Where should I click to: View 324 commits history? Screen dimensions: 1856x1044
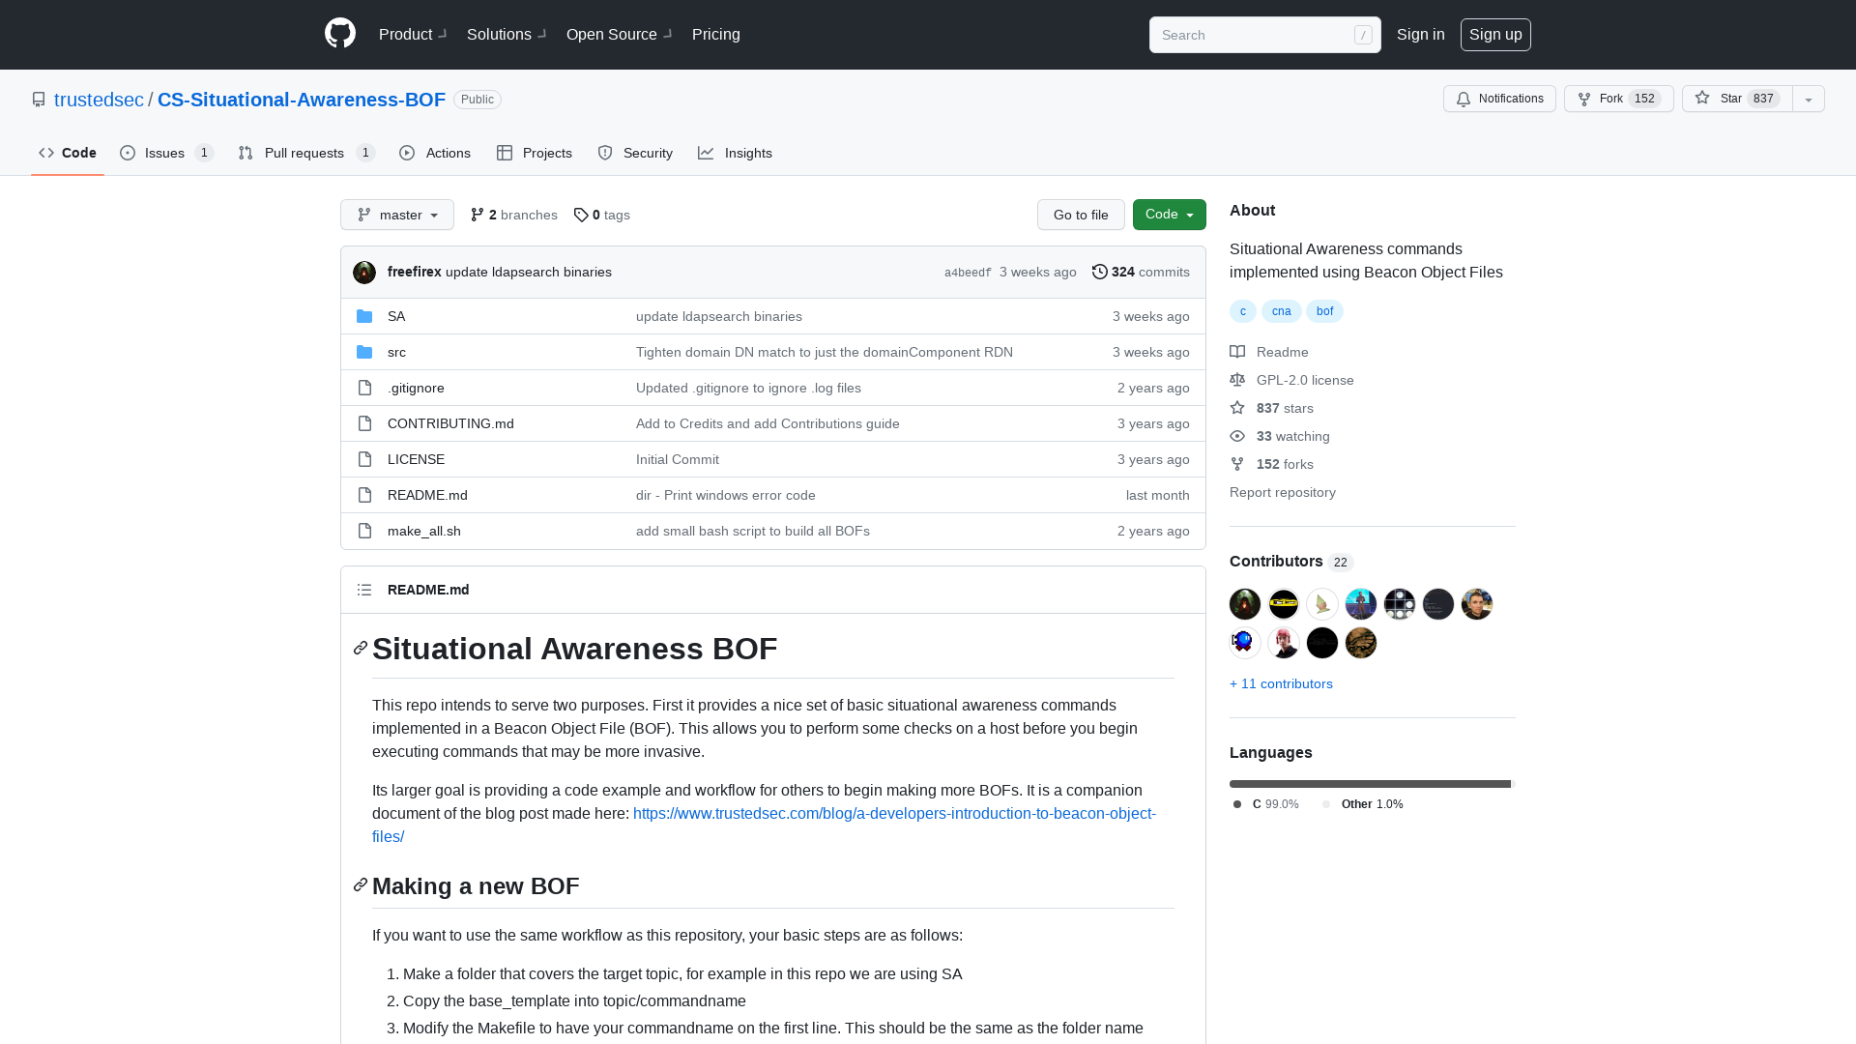[1141, 272]
